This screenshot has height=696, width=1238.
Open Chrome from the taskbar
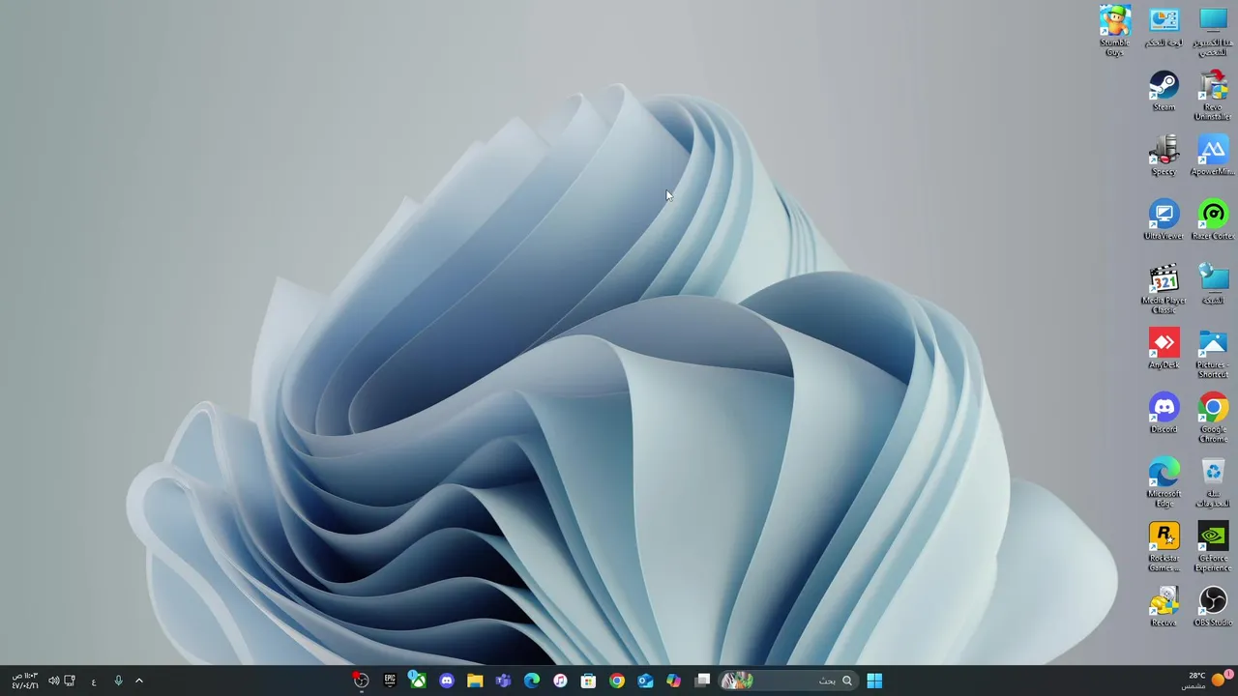point(617,681)
